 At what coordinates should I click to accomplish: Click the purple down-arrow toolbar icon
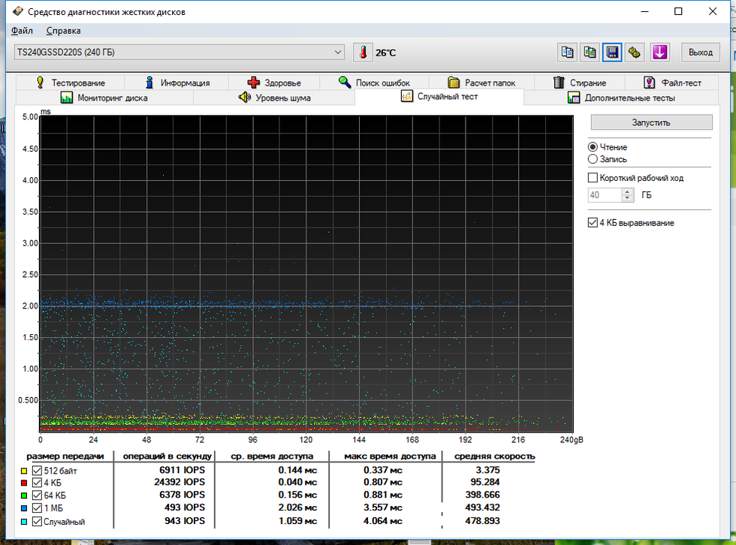tap(659, 53)
